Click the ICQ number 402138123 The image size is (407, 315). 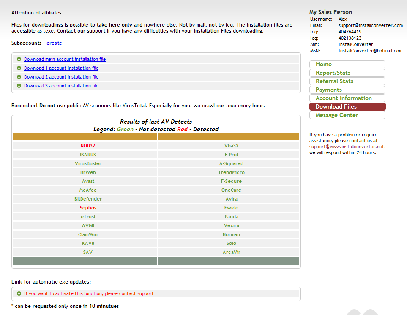tap(350, 38)
